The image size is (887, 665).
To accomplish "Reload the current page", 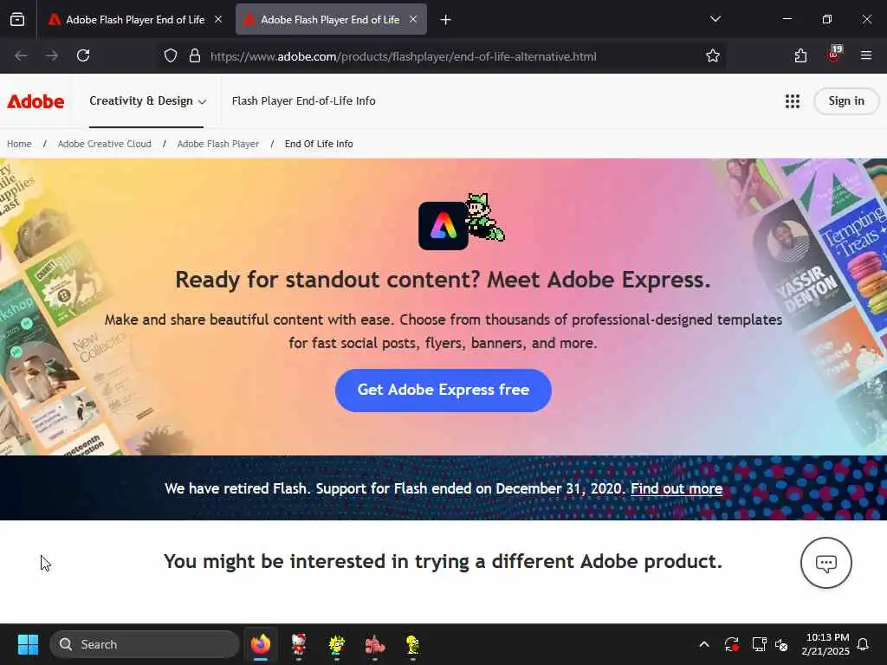I will (x=83, y=55).
